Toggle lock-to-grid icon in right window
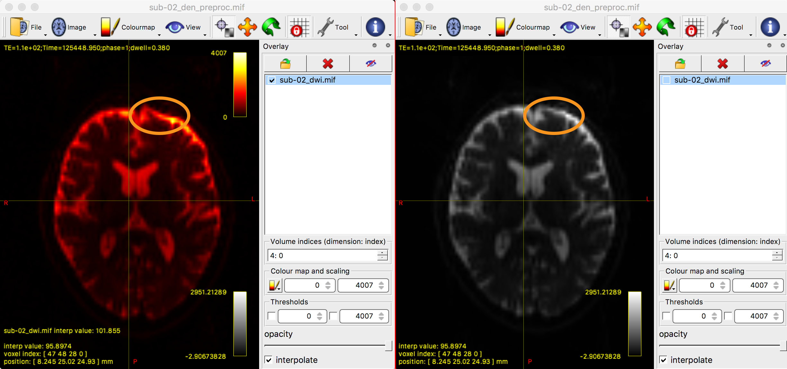This screenshot has width=787, height=369. coord(694,27)
